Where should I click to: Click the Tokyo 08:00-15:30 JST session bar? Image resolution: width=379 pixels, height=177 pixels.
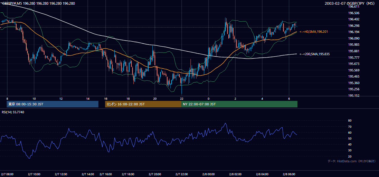coord(52,104)
